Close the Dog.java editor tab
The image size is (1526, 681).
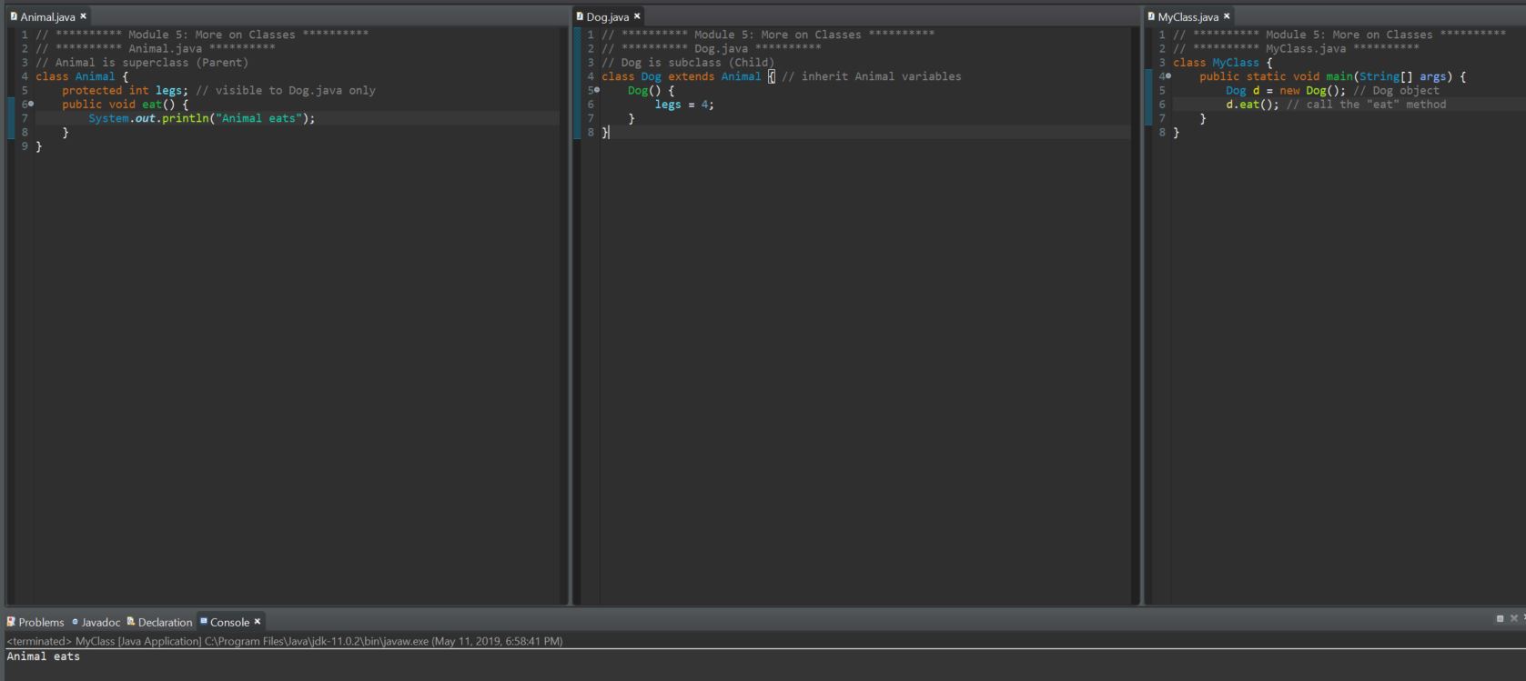(637, 16)
